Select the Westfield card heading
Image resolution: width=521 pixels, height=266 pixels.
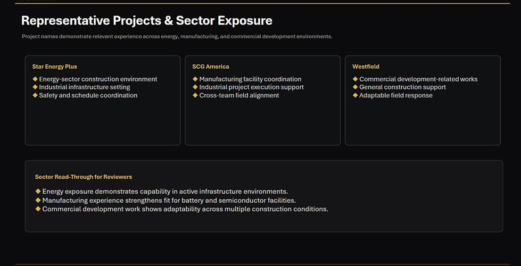pyautogui.click(x=366, y=66)
